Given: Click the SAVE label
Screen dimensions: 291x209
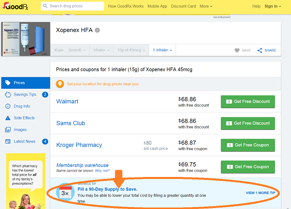Looking at the screenshot, I should point(246,50).
